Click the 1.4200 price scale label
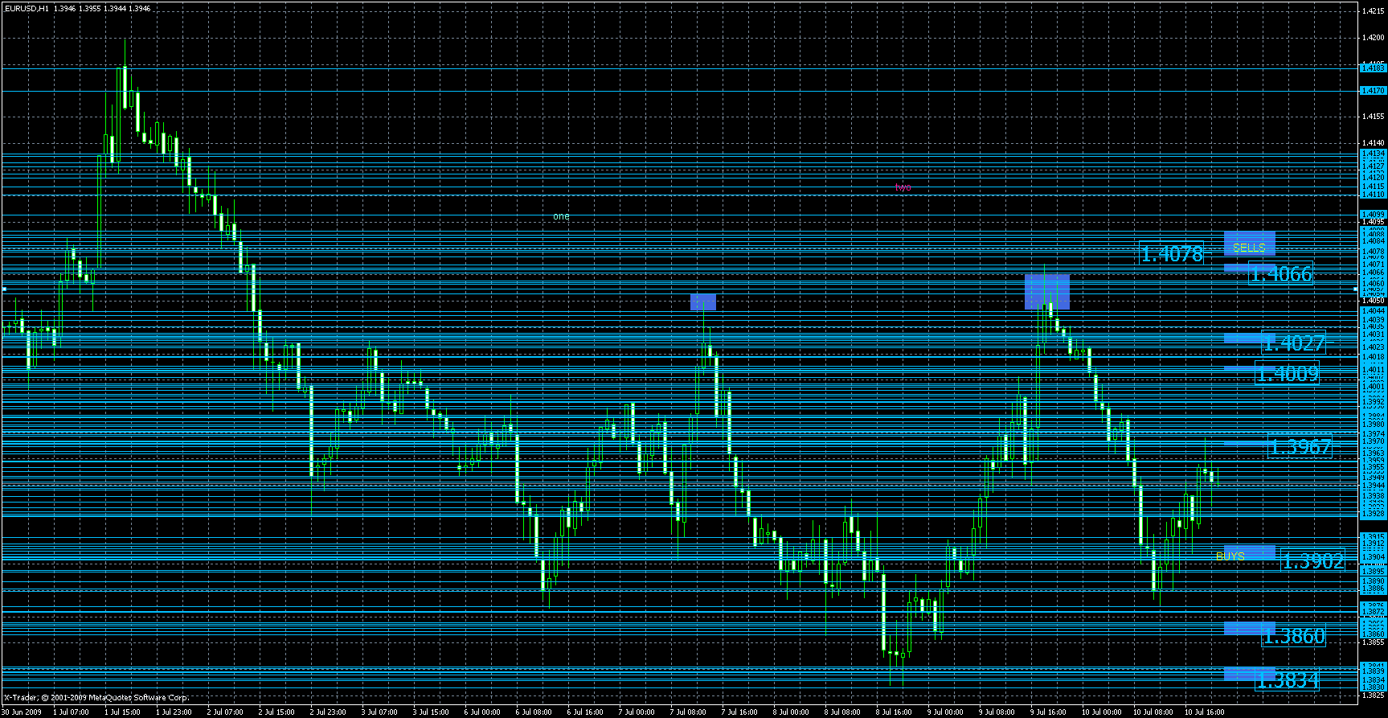The height and width of the screenshot is (718, 1388). [x=1373, y=37]
